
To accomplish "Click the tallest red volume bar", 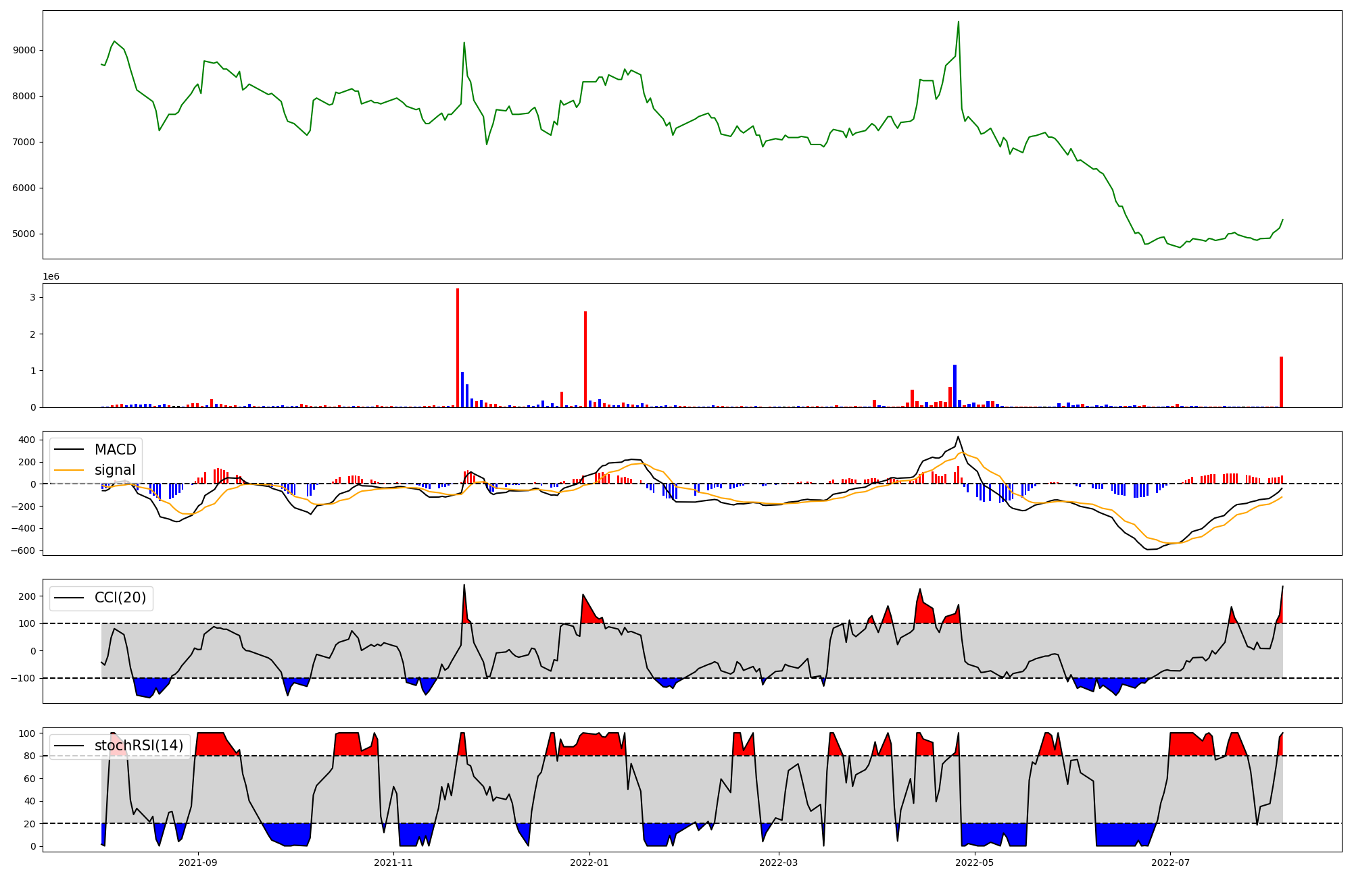I will pyautogui.click(x=458, y=348).
